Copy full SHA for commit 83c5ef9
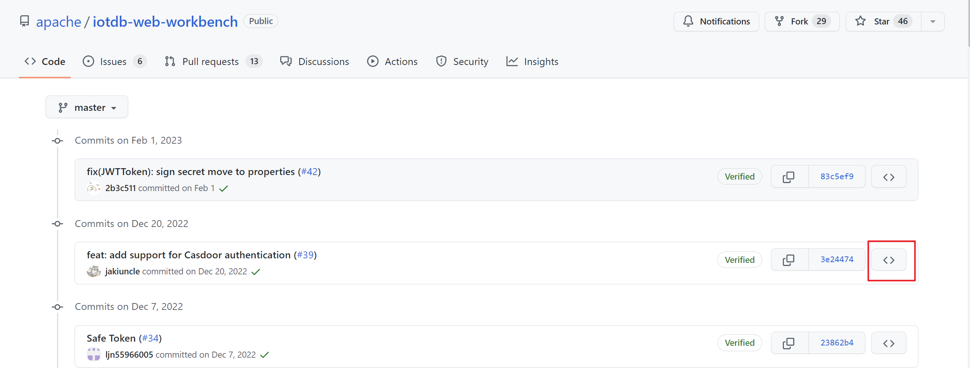This screenshot has height=368, width=970. pos(789,177)
